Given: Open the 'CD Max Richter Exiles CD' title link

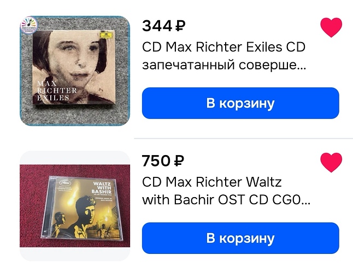Looking at the screenshot, I should pos(223,47).
